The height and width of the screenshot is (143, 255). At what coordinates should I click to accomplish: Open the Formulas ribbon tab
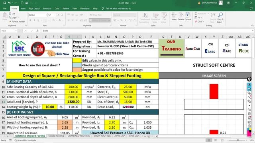47,8
